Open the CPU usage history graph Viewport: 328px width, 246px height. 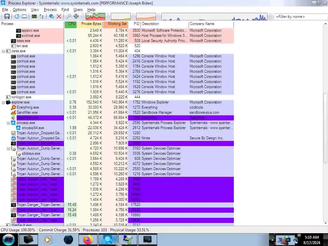[95, 17]
